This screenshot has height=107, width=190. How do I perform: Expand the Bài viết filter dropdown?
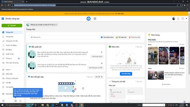pos(99,77)
